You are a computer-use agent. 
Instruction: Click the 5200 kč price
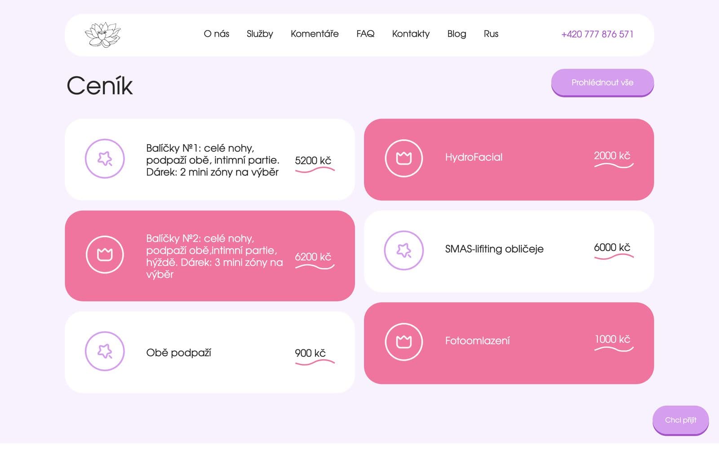point(313,161)
